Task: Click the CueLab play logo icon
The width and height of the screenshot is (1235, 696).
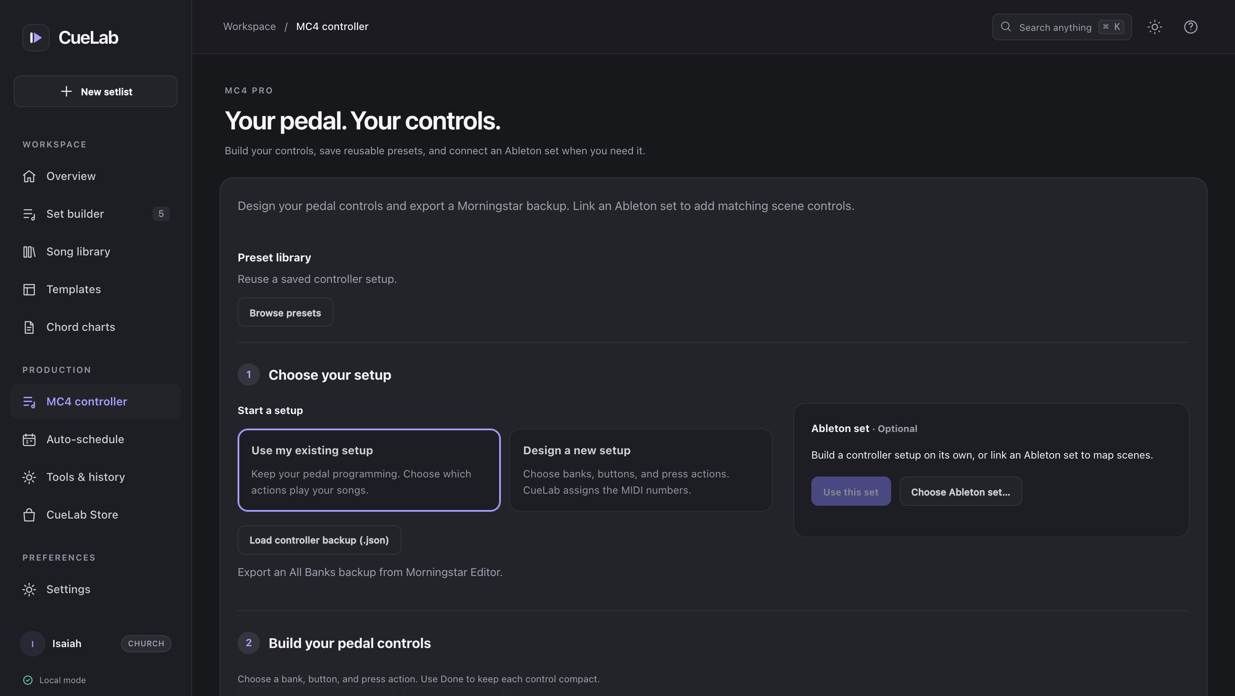Action: pyautogui.click(x=36, y=37)
